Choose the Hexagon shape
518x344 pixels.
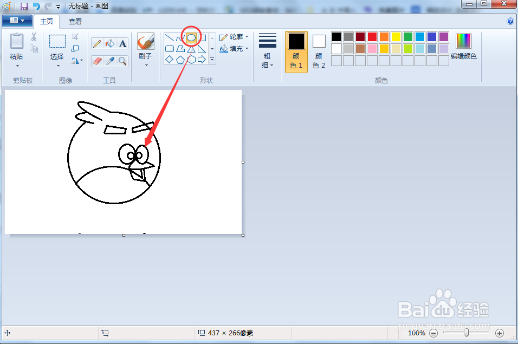(191, 60)
